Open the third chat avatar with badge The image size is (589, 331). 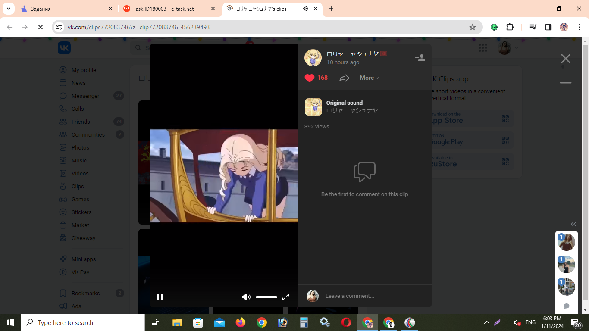(567, 287)
